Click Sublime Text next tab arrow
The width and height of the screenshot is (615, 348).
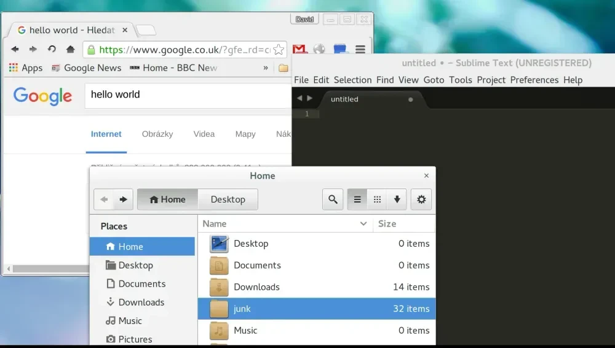(309, 98)
